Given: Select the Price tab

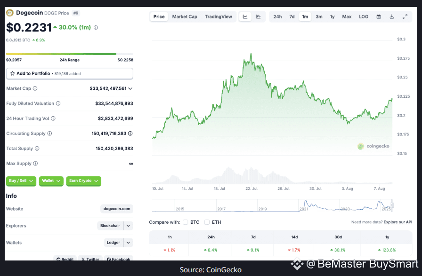Looking at the screenshot, I should click(x=159, y=16).
